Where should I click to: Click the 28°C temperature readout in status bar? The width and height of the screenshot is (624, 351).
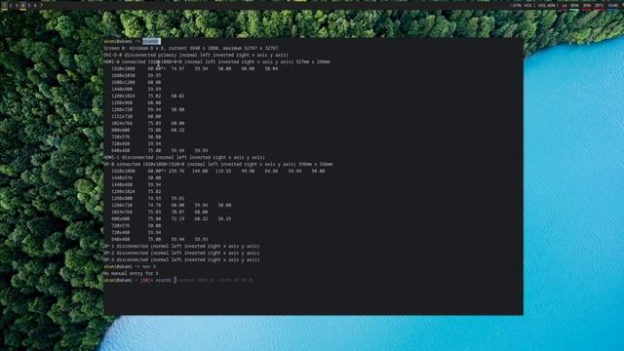click(600, 6)
